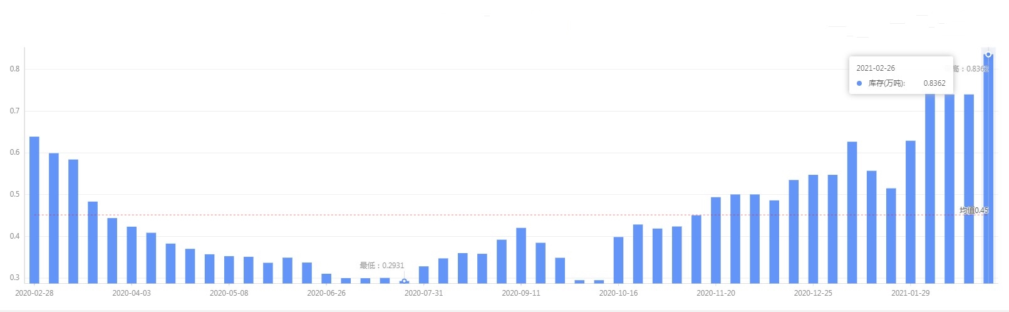Click the lowest-value marker circle below 最低 label
This screenshot has height=312, width=1009.
[x=404, y=281]
